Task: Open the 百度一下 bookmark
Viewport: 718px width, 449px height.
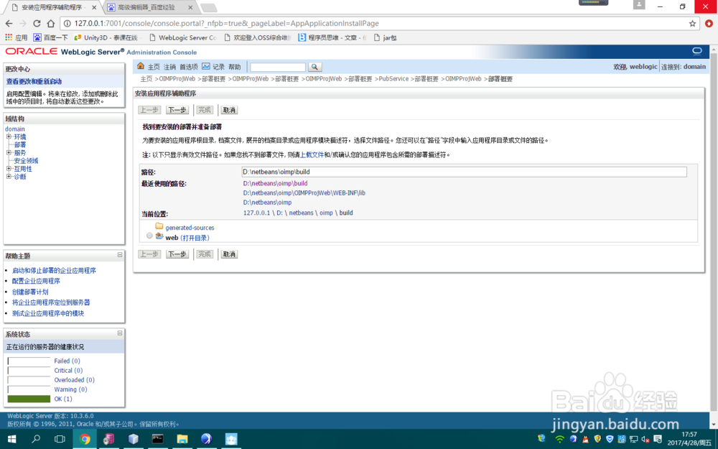Action: point(51,37)
